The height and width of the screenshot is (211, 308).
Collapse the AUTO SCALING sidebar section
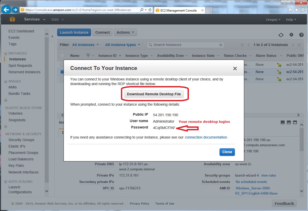tap(6, 182)
